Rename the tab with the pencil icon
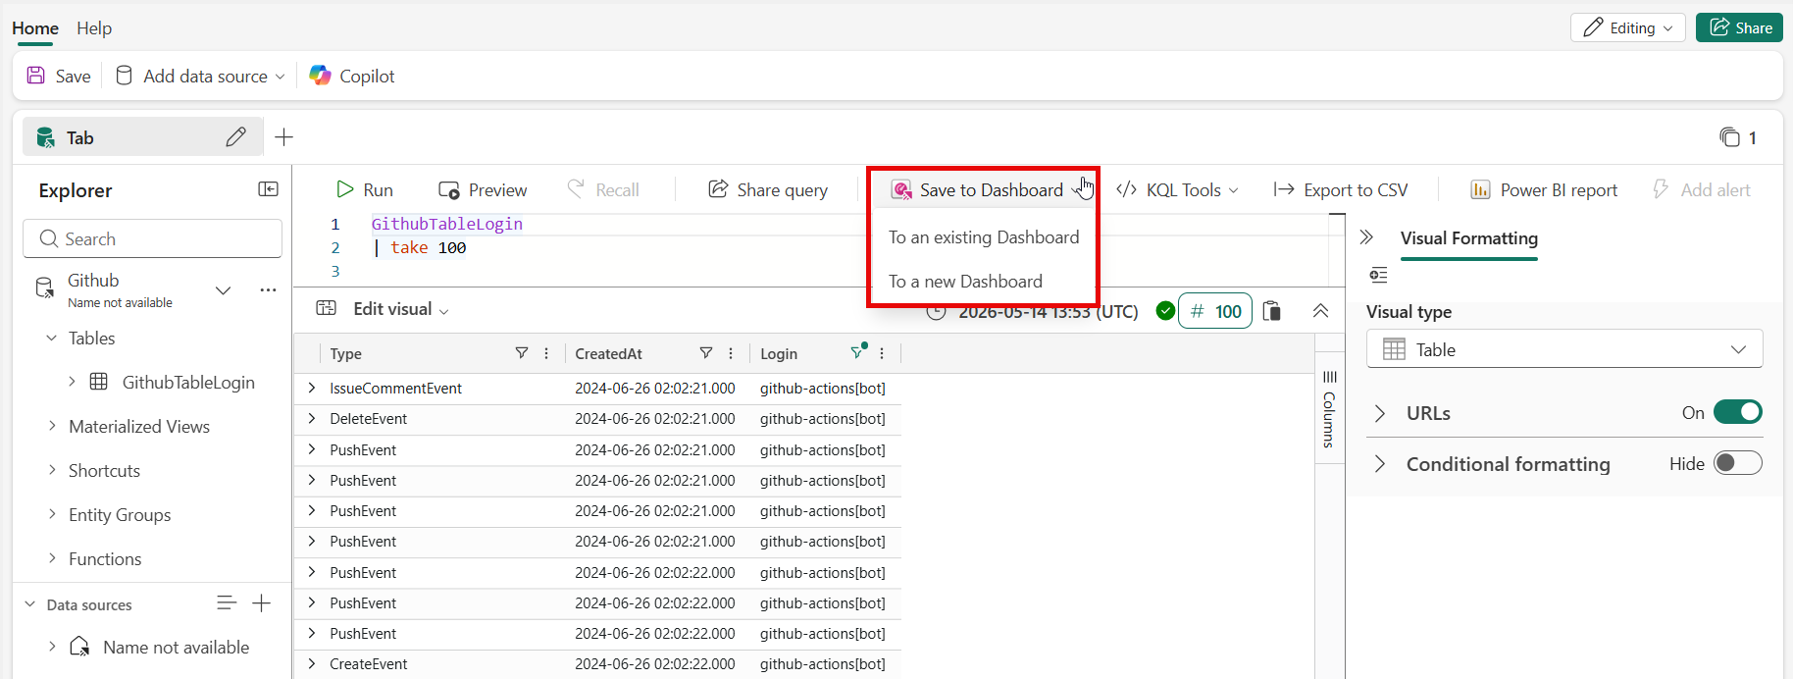The image size is (1793, 679). tap(235, 137)
